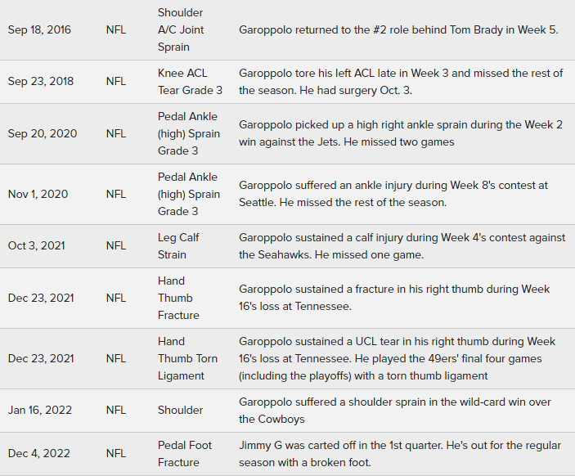
Task: Click the Sep 20, 2020 date cell
Action: pyautogui.click(x=42, y=133)
